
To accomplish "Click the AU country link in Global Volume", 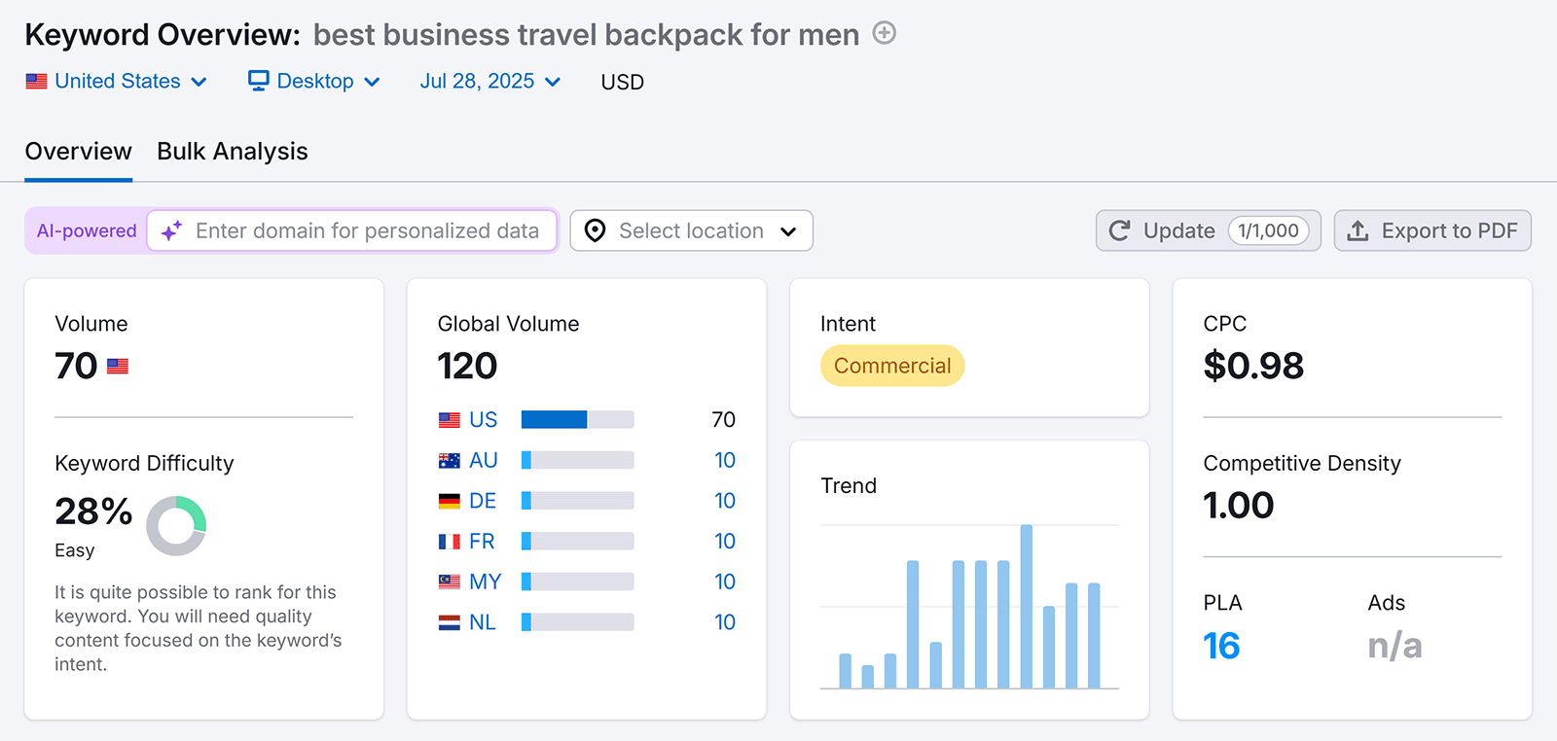I will [x=483, y=460].
